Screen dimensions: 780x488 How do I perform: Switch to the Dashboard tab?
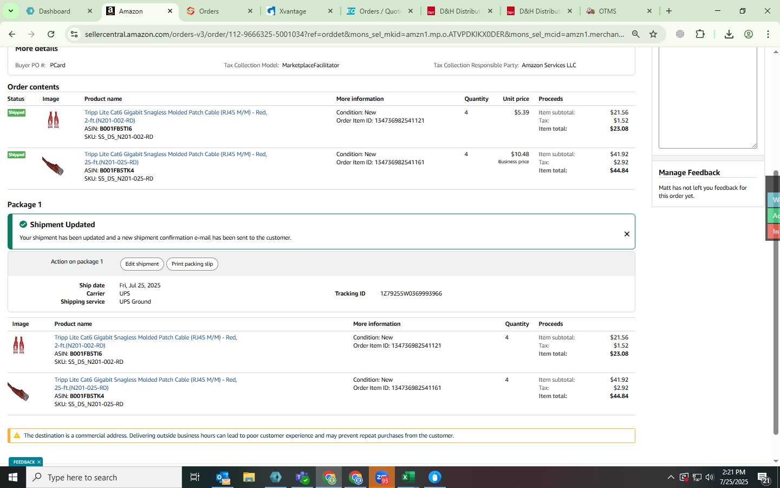[54, 11]
